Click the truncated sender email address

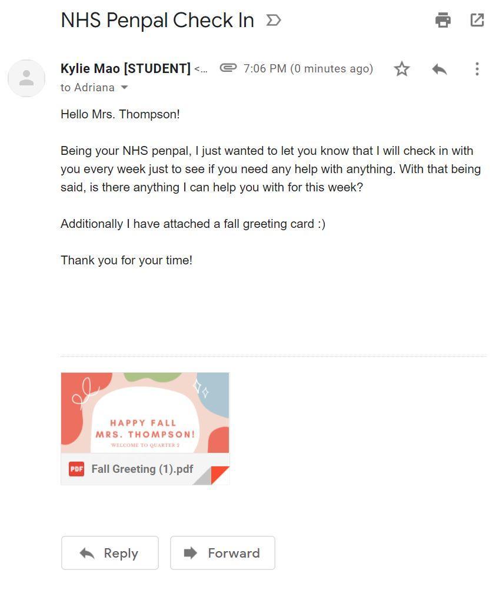point(201,69)
